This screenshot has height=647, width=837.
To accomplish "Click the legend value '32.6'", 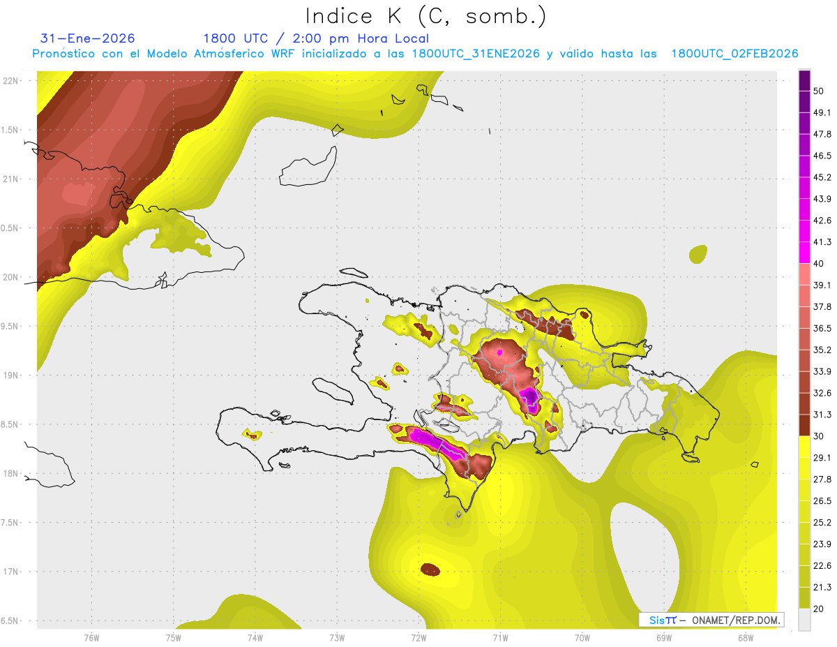I will (822, 393).
